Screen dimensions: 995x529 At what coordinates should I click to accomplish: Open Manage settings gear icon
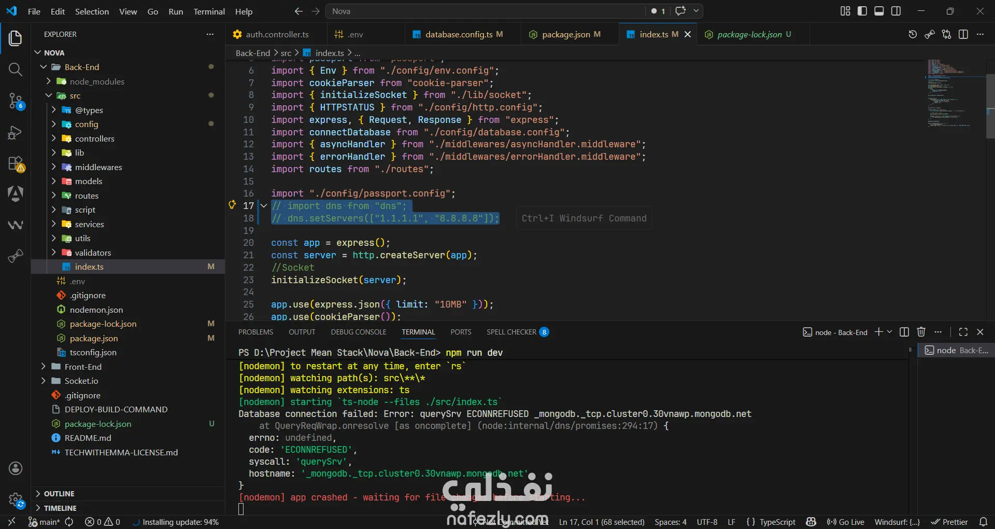[15, 500]
